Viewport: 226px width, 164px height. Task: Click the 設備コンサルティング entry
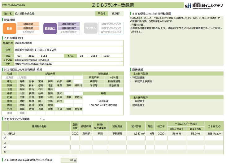point(111,28)
